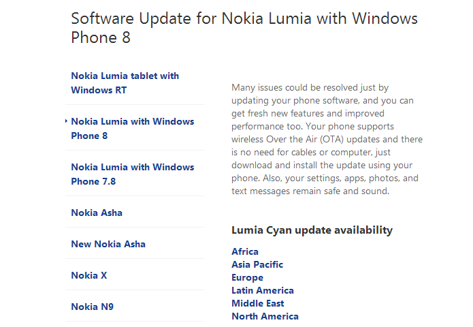Check Lumia Cyan availability in Europe
The image size is (473, 327).
[x=247, y=277]
